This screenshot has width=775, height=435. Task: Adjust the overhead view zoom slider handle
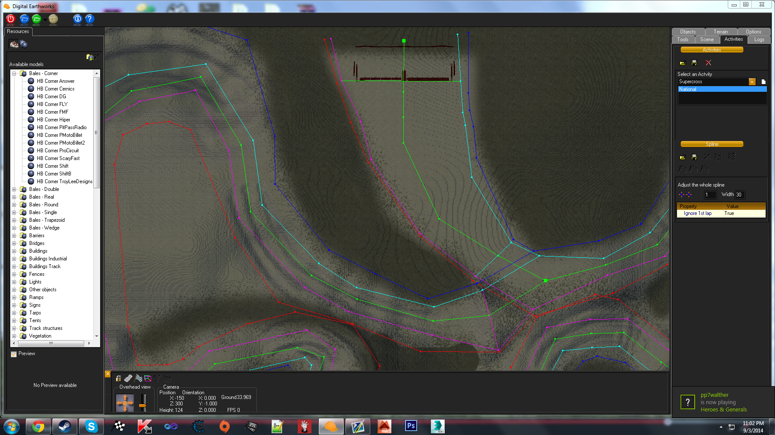(x=143, y=405)
